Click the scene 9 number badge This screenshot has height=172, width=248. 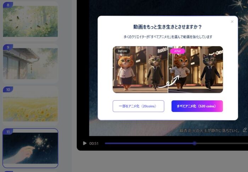(8, 47)
